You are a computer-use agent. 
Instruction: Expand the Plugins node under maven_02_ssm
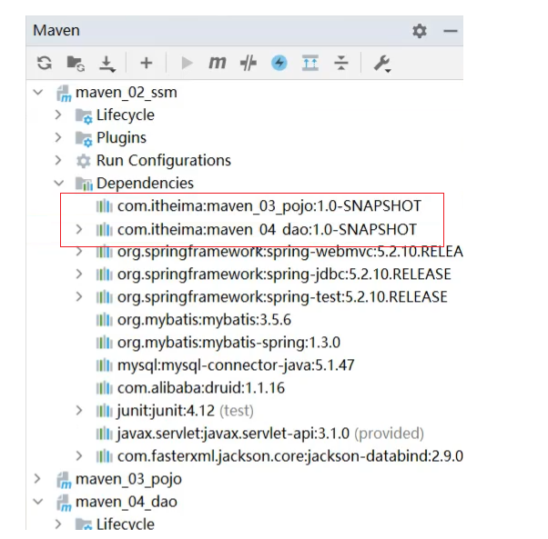pyautogui.click(x=58, y=137)
